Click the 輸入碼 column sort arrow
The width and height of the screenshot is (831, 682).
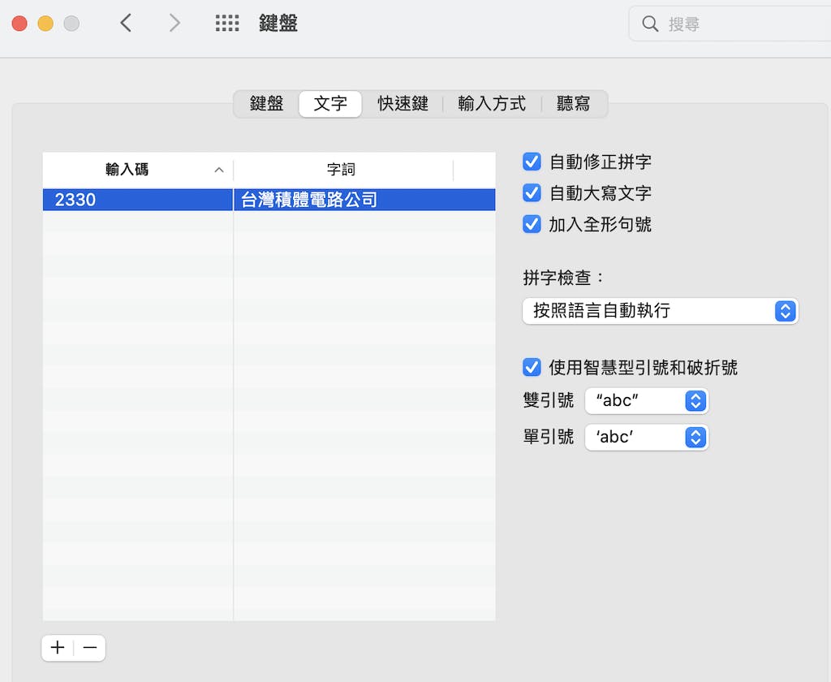pyautogui.click(x=218, y=170)
